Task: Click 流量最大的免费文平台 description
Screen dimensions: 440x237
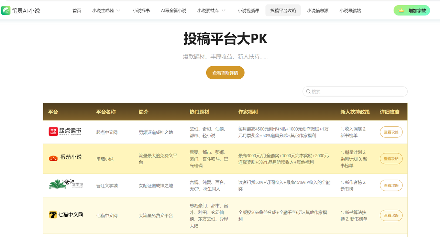Action: [158, 159]
